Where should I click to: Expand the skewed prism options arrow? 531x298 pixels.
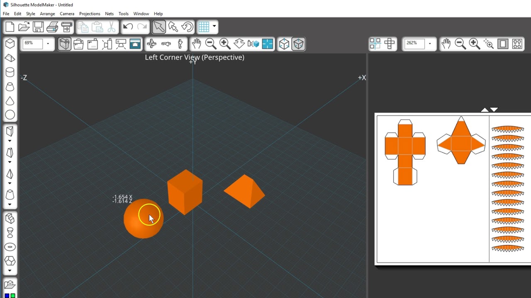[10, 162]
